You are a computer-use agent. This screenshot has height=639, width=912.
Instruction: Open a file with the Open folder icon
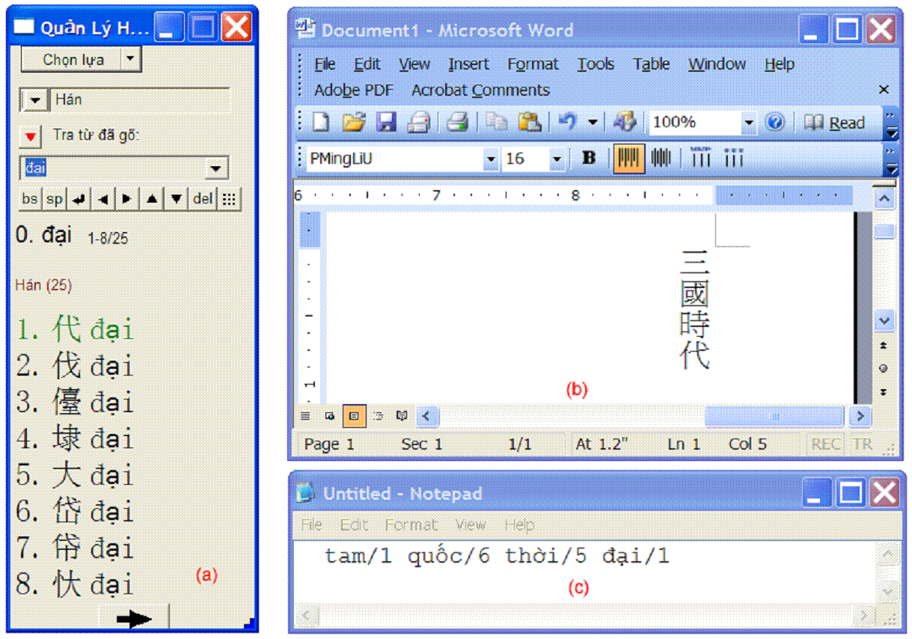(x=353, y=123)
